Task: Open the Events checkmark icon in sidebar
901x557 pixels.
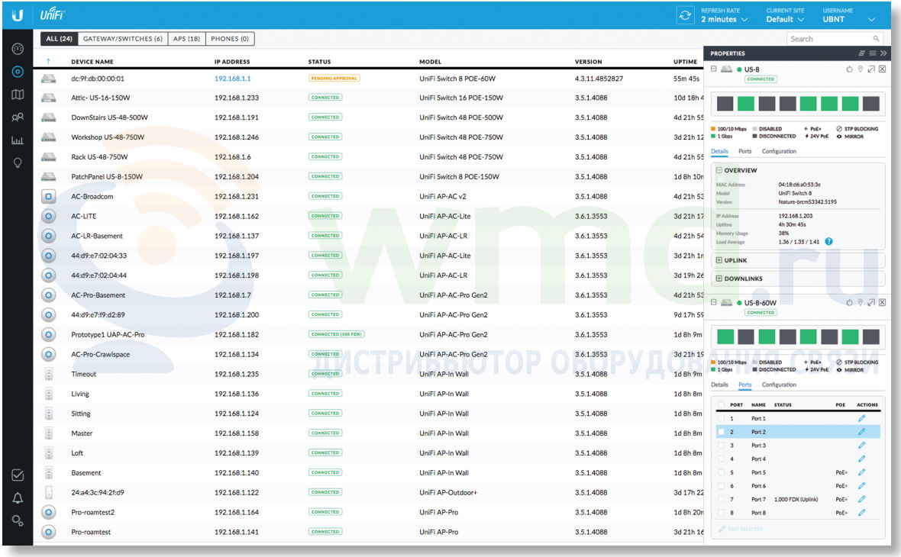Action: pyautogui.click(x=18, y=475)
